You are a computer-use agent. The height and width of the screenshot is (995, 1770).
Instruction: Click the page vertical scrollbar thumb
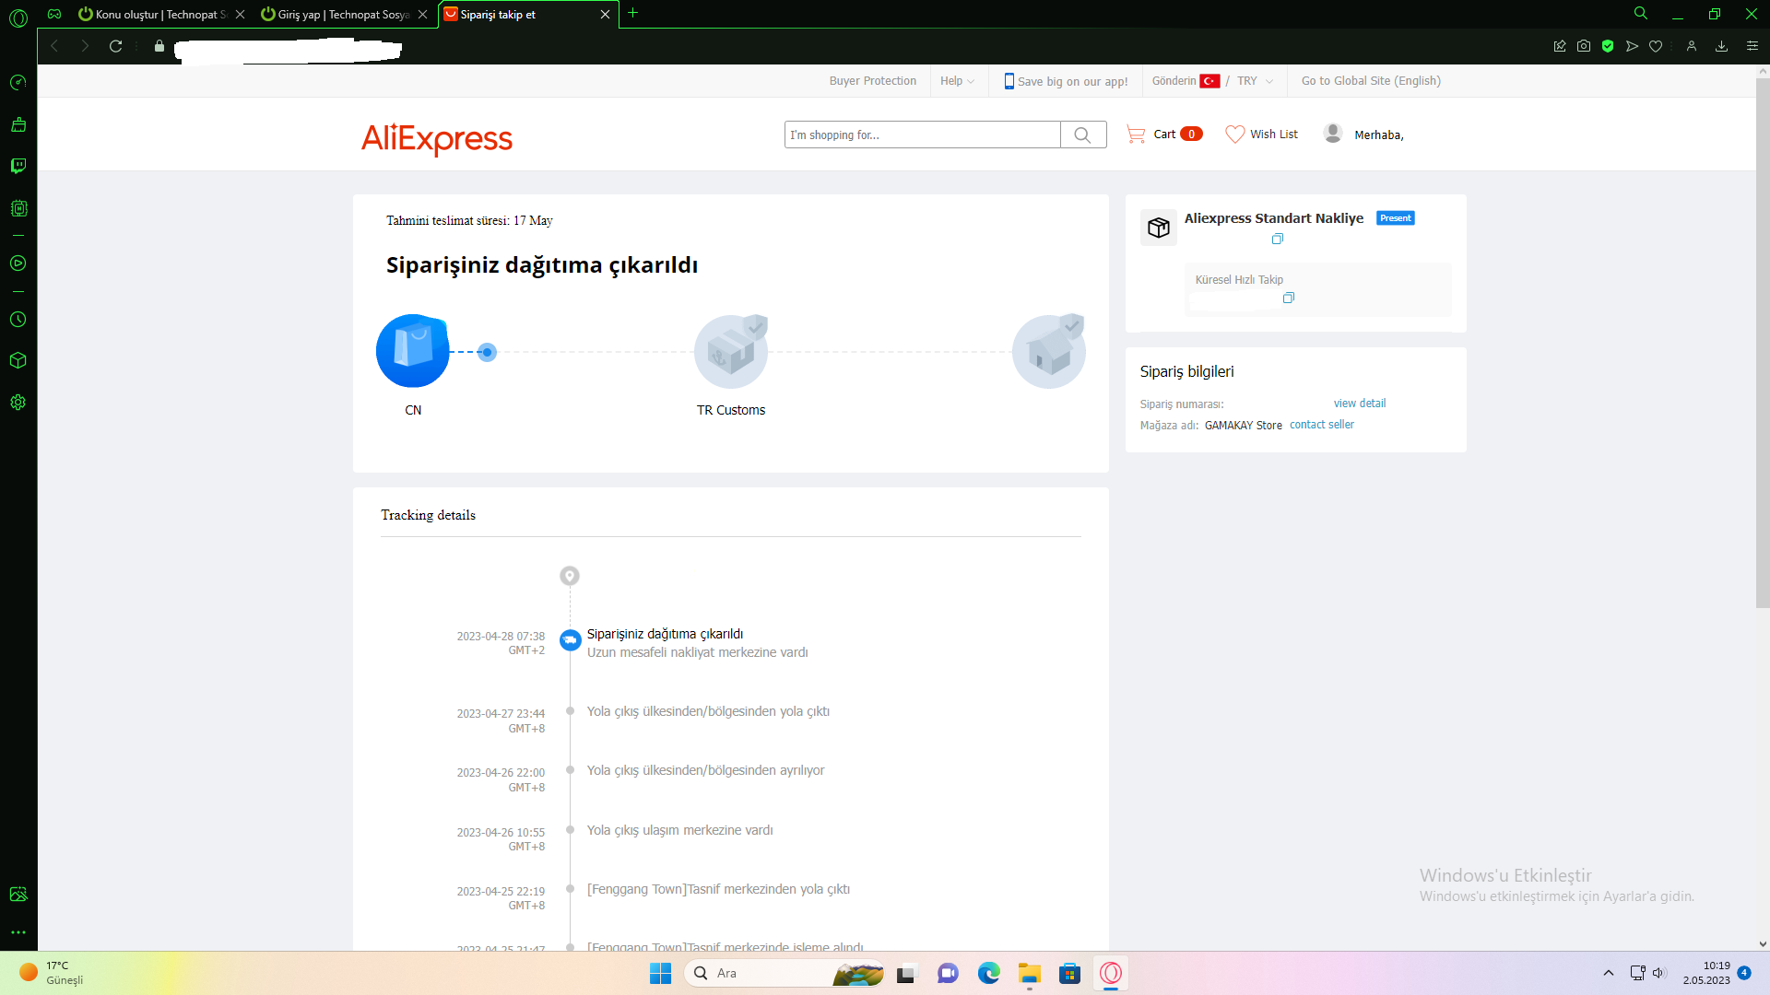[1762, 341]
